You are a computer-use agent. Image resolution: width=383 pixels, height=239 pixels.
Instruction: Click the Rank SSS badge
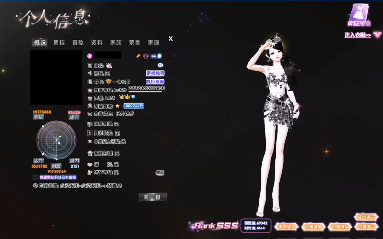[x=214, y=226]
